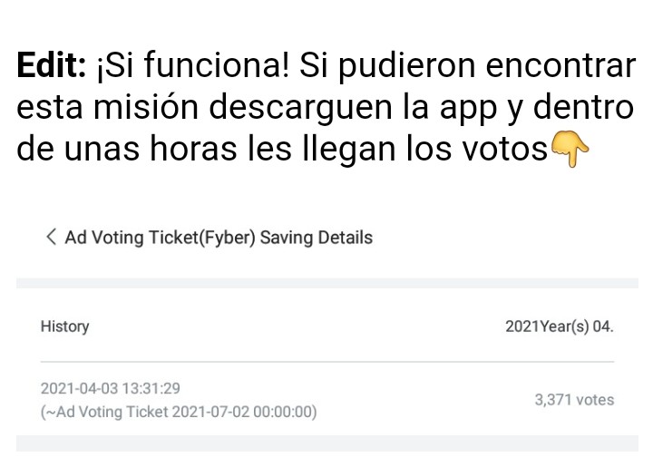
Task: Click the gray band above History
Action: click(326, 284)
